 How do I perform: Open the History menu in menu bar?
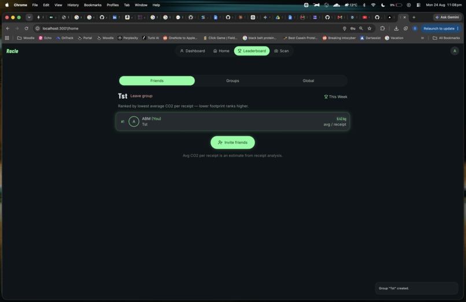pyautogui.click(x=73, y=5)
